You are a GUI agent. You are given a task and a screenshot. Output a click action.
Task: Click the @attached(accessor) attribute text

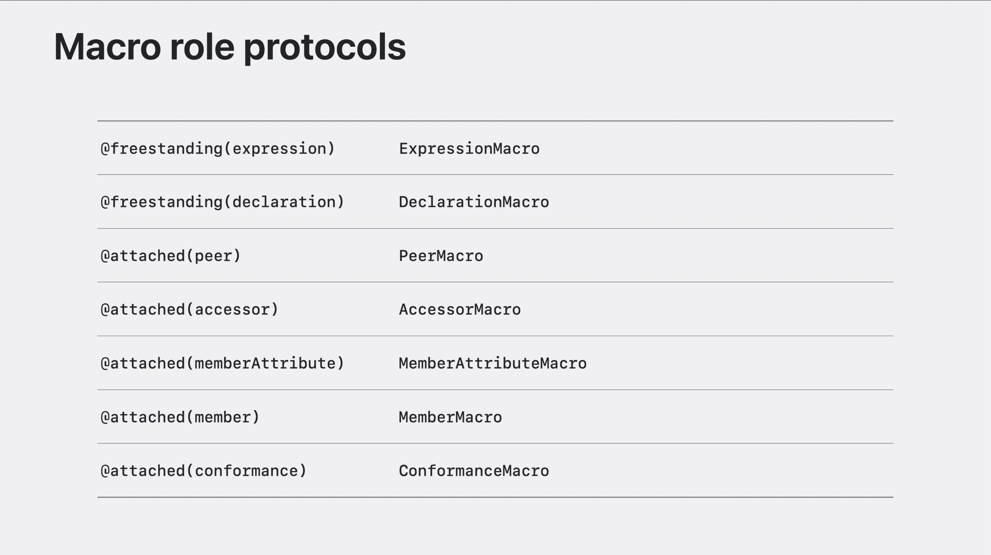[x=189, y=310]
